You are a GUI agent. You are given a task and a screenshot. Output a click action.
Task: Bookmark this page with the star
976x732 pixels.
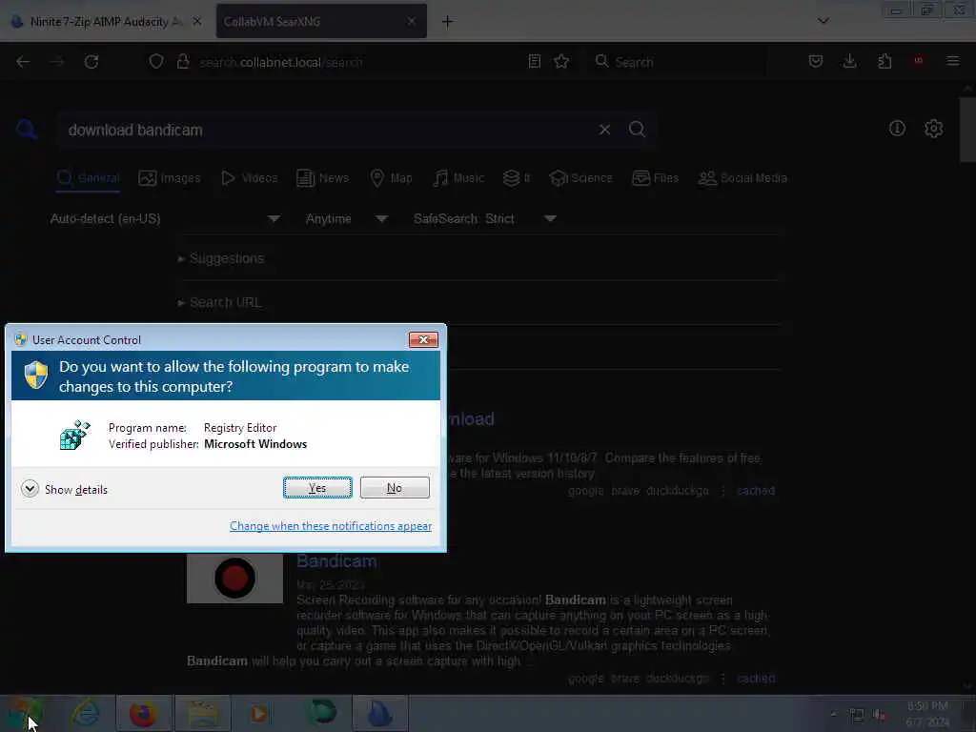[x=561, y=62]
